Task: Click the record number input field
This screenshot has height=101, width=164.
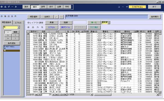Action: click(46, 95)
